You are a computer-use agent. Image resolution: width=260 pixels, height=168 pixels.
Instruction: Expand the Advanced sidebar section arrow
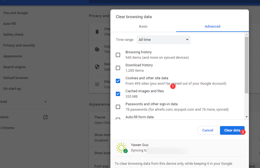coord(45,102)
